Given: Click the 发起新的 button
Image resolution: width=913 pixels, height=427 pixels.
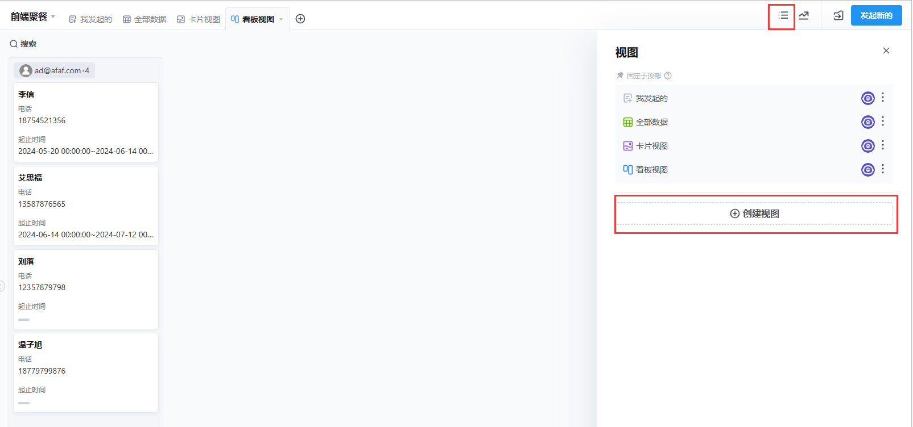Looking at the screenshot, I should pyautogui.click(x=876, y=15).
